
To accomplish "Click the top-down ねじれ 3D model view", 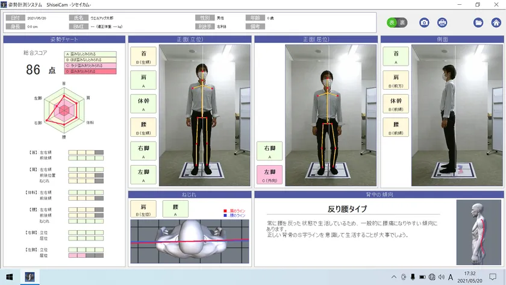I will 190,242.
